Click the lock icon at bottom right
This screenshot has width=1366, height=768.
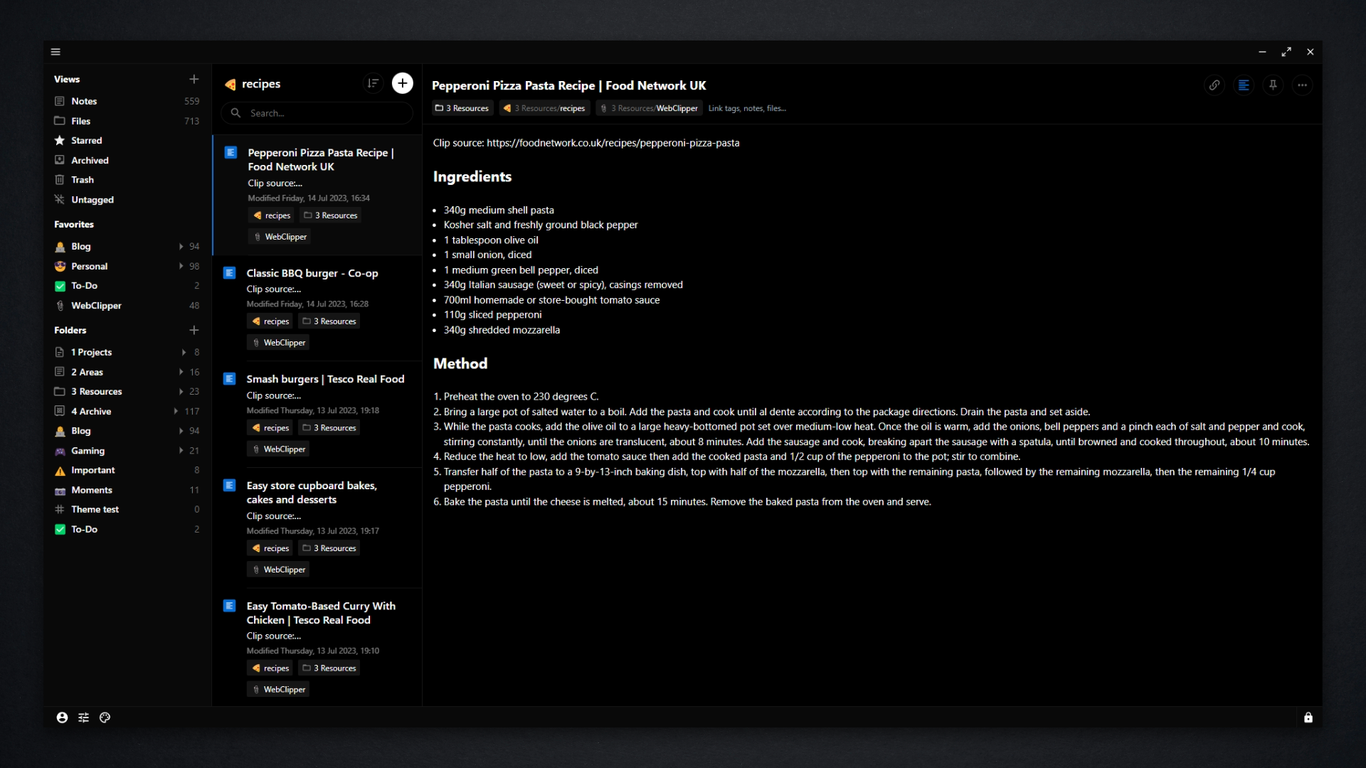[x=1308, y=718]
